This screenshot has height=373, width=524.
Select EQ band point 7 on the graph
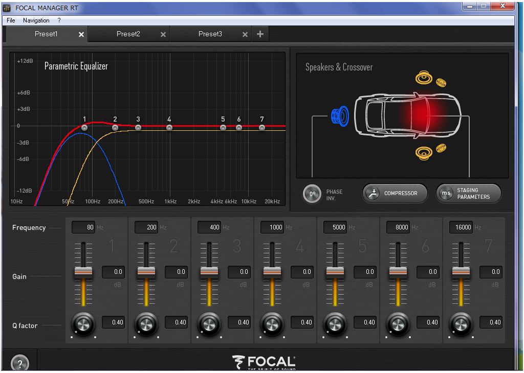[262, 128]
